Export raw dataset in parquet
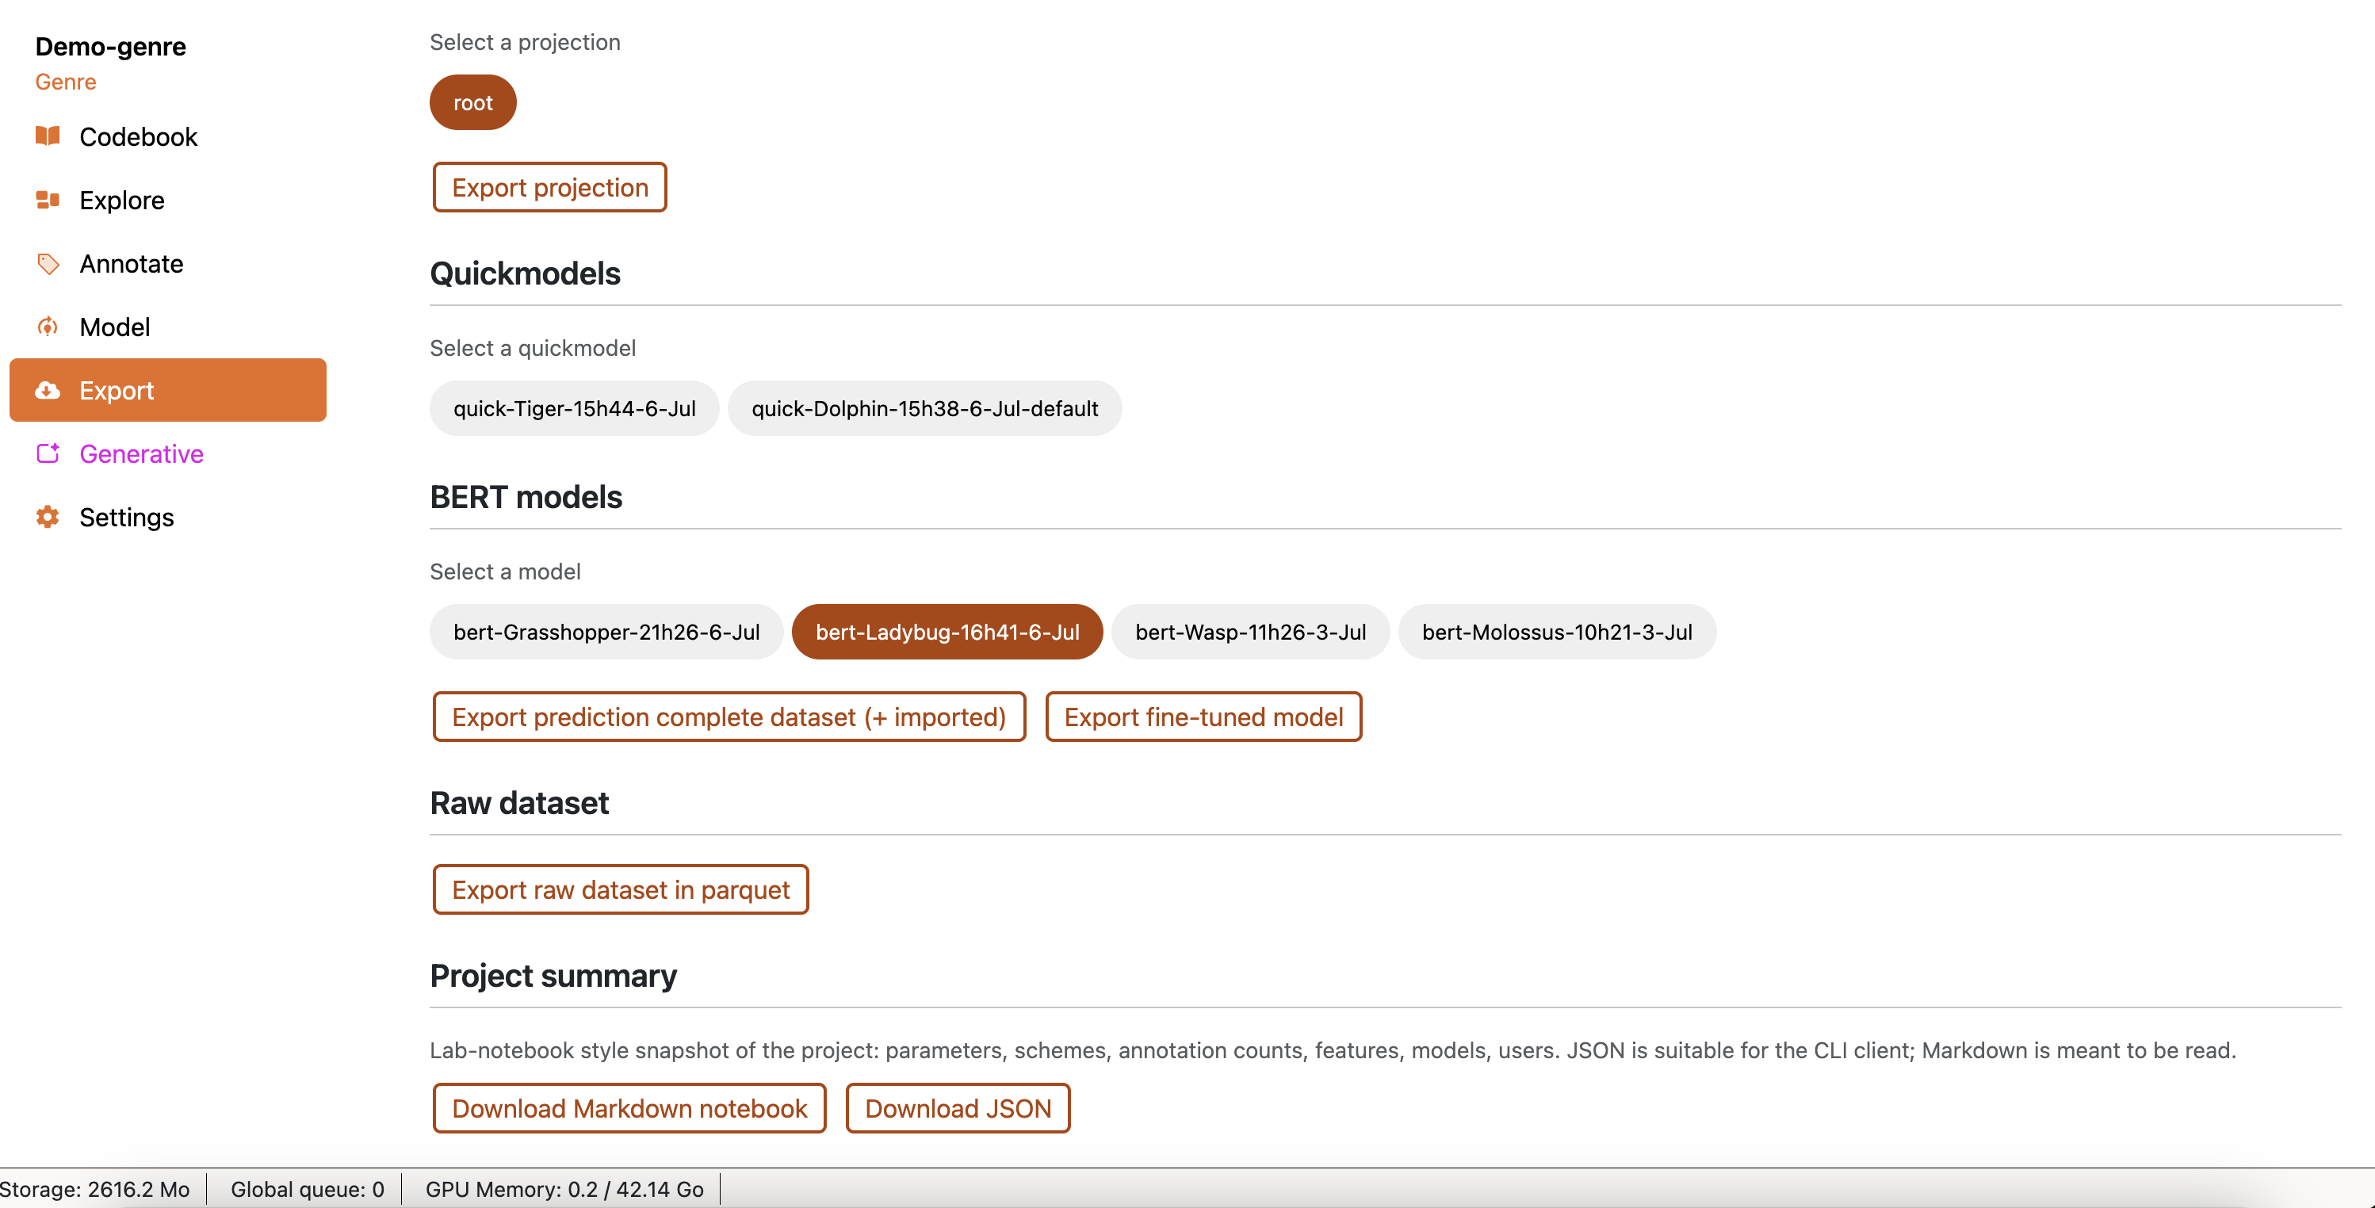This screenshot has height=1208, width=2375. click(621, 889)
